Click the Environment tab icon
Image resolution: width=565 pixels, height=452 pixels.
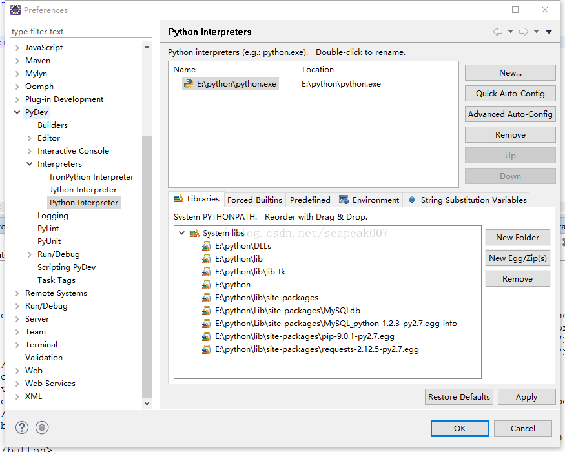pos(344,200)
